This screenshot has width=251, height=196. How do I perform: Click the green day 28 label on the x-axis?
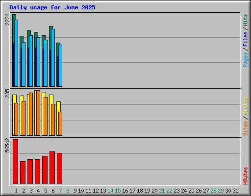[x=213, y=191]
